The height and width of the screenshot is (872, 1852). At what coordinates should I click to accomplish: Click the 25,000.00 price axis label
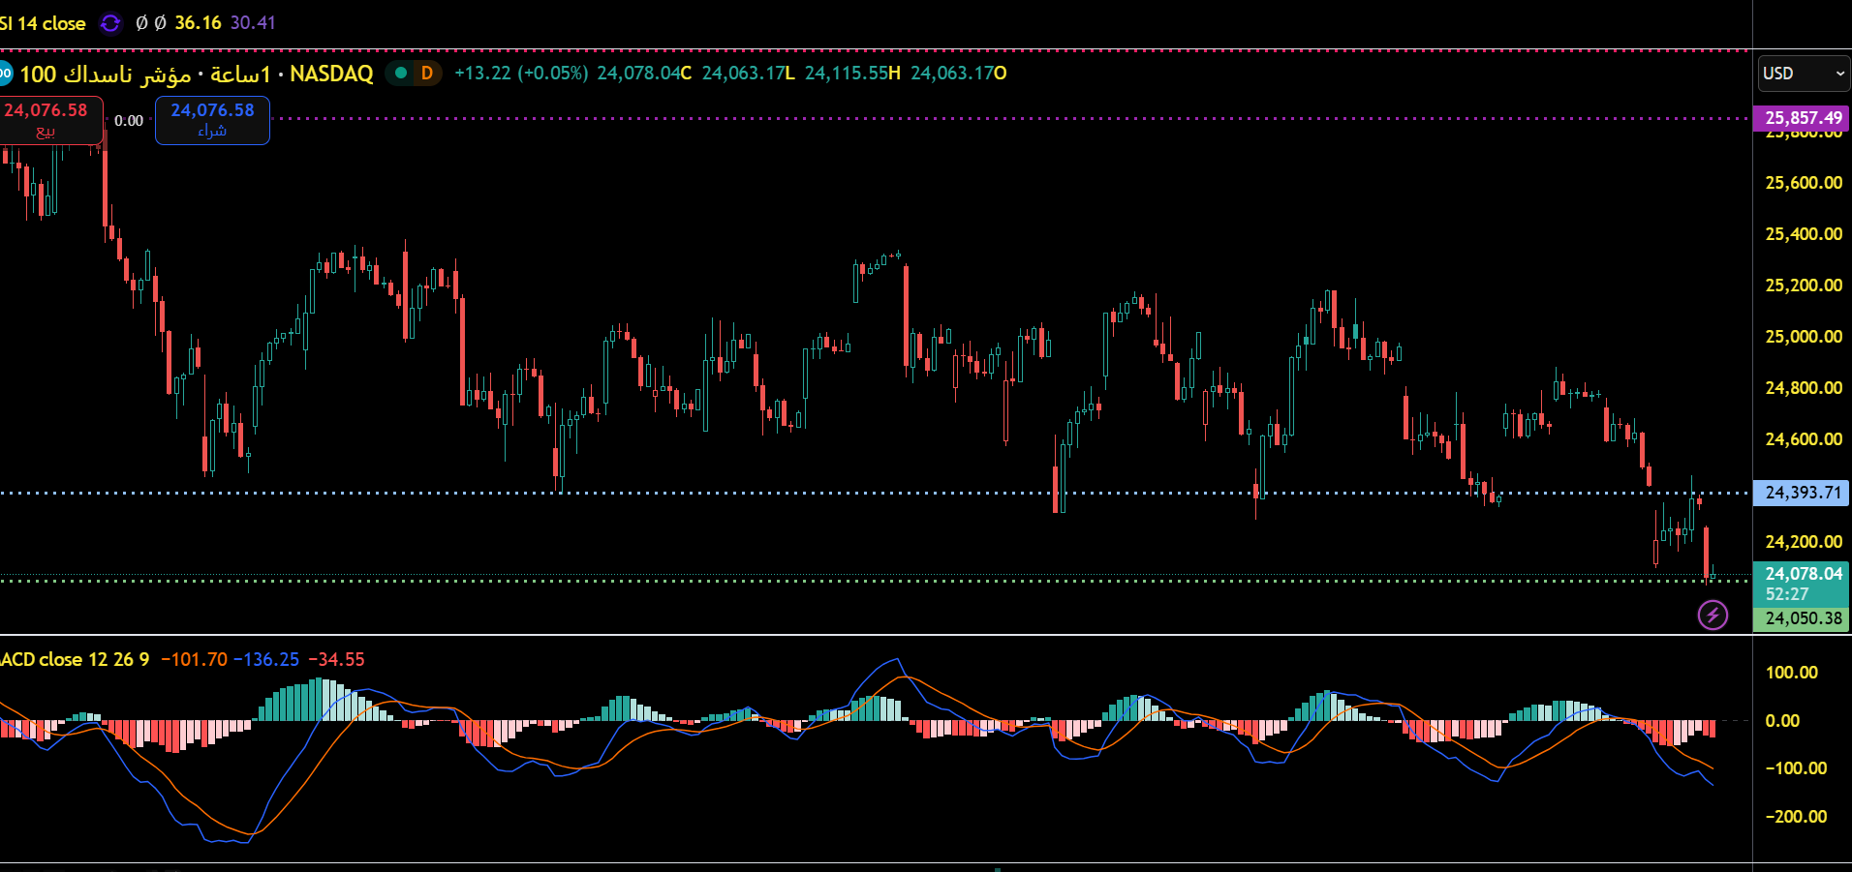tap(1804, 337)
